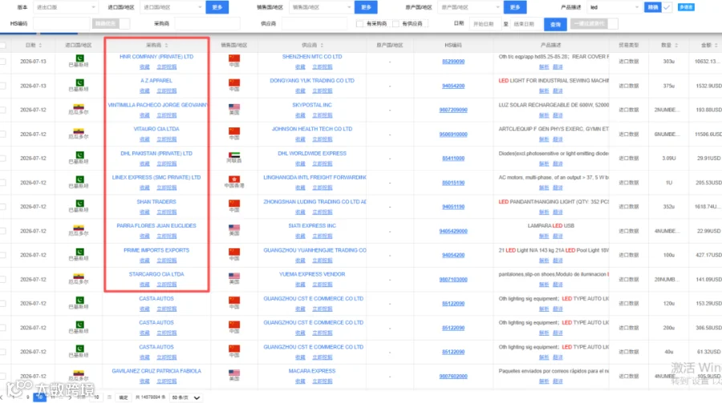Open HNR COMPANY (PRIVATE) LTD buyer link
This screenshot has height=403, width=722.
(x=156, y=57)
